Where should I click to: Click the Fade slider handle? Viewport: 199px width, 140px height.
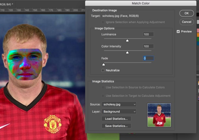tap(103, 65)
